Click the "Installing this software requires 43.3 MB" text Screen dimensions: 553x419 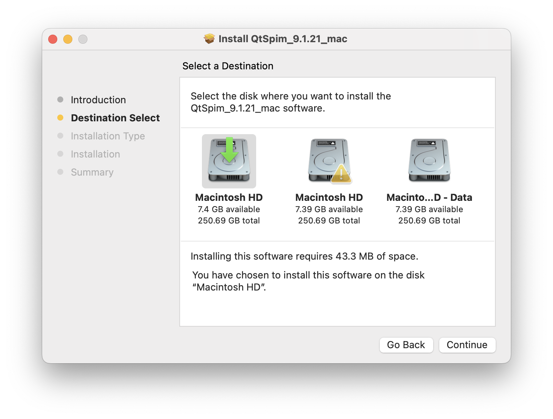coord(304,256)
